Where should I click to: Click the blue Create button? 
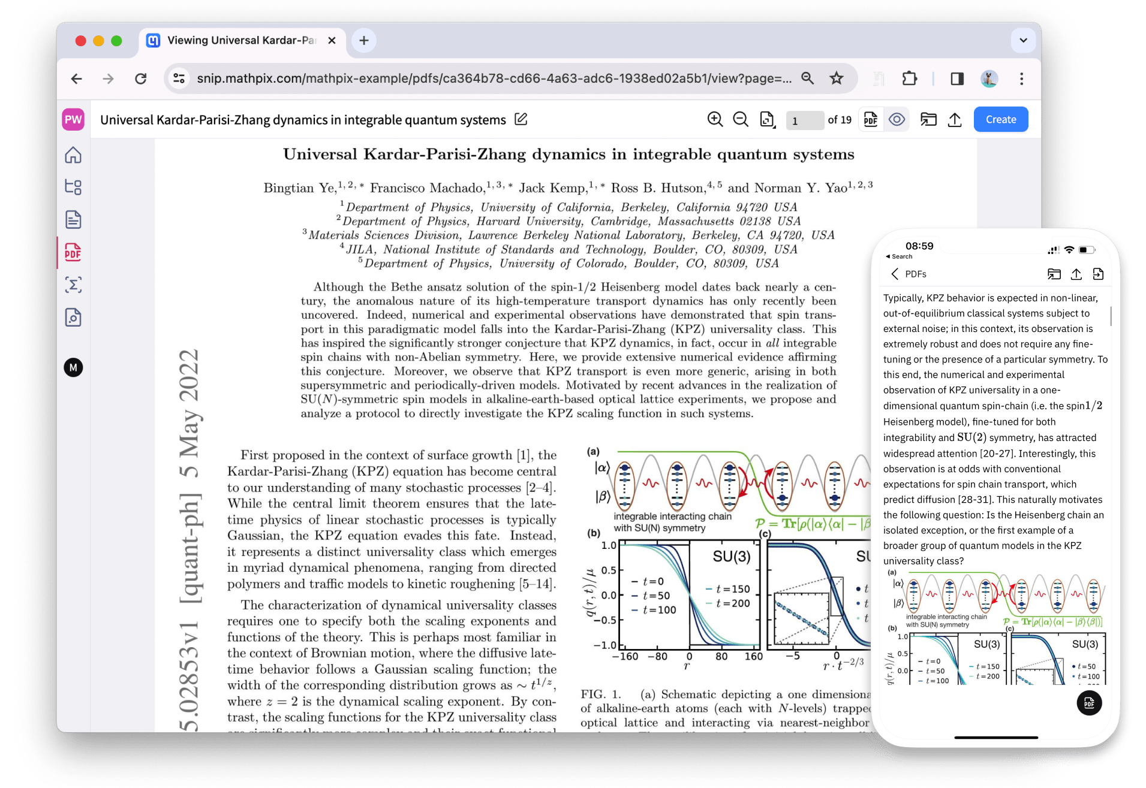(x=1001, y=119)
